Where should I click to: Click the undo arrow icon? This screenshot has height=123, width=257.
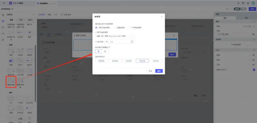pyautogui.click(x=227, y=9)
